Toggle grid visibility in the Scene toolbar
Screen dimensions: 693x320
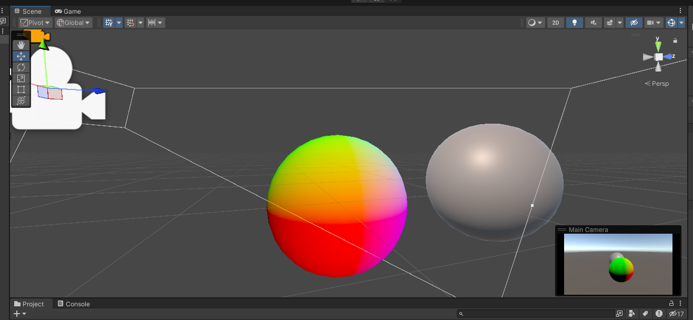[x=109, y=22]
